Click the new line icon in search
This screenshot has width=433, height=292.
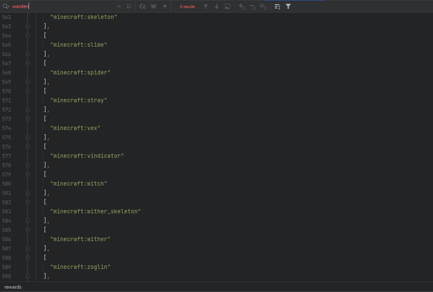click(128, 6)
